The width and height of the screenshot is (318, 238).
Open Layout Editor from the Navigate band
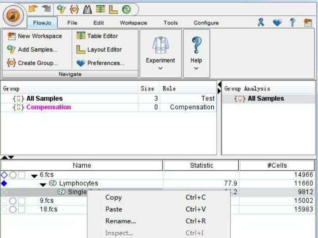(99, 49)
